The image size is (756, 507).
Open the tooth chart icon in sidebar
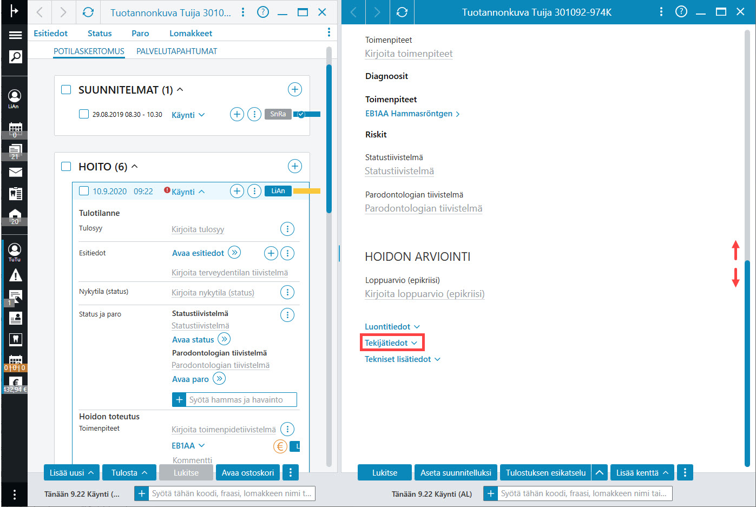click(15, 339)
